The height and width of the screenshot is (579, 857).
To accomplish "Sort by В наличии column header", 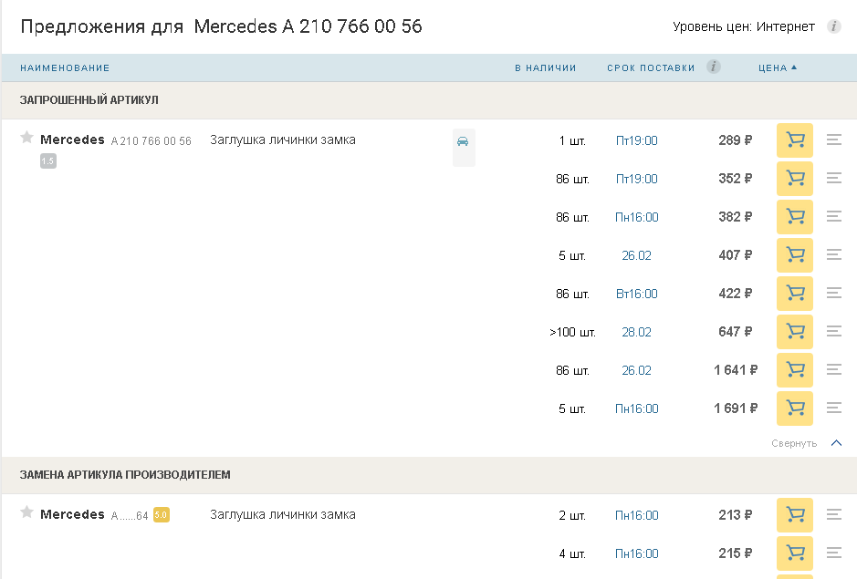I will pos(546,67).
